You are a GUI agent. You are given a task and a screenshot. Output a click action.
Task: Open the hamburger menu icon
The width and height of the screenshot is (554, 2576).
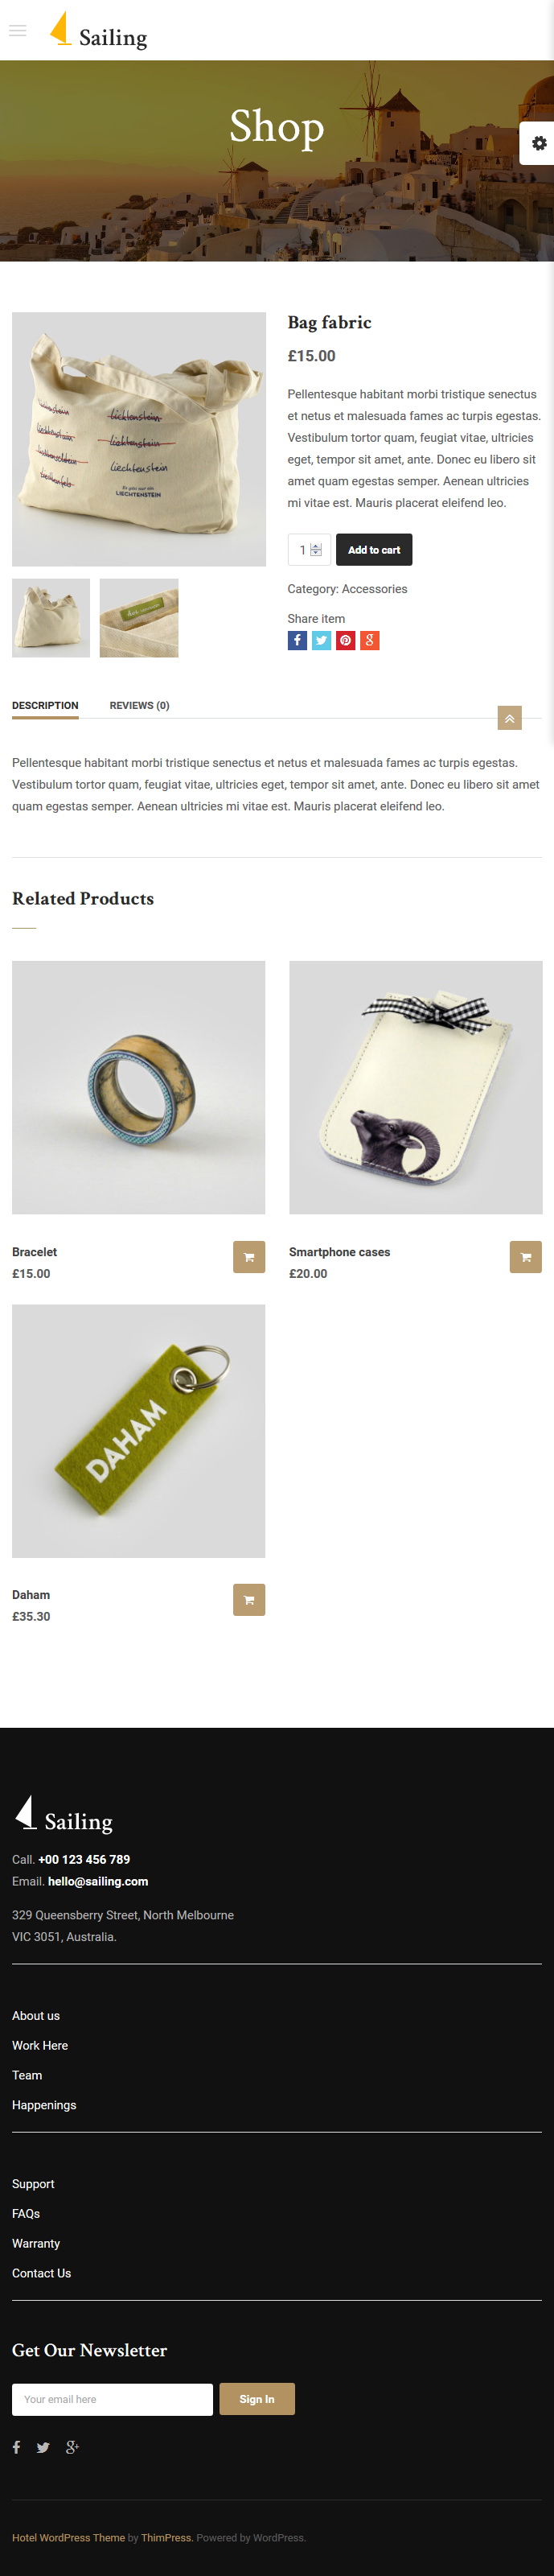(x=17, y=31)
